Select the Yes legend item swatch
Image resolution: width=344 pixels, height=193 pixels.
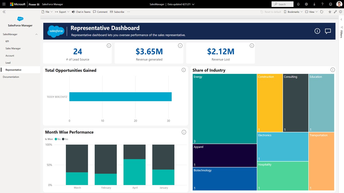[63, 139]
